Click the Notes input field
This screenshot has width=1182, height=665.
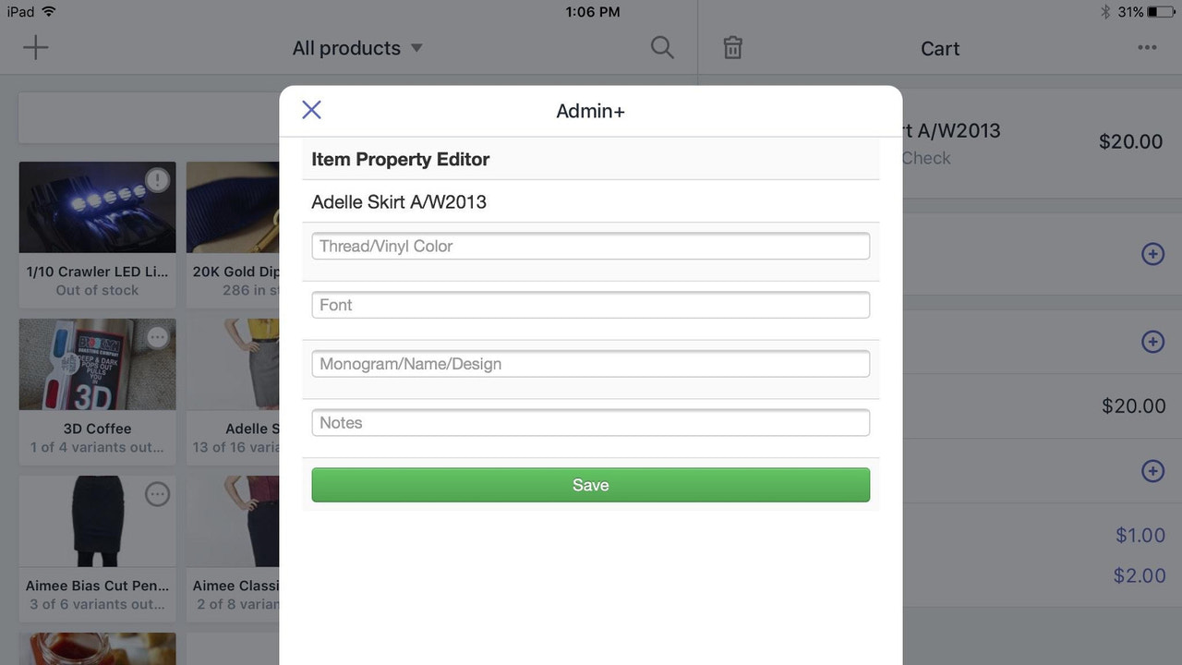[x=590, y=422]
